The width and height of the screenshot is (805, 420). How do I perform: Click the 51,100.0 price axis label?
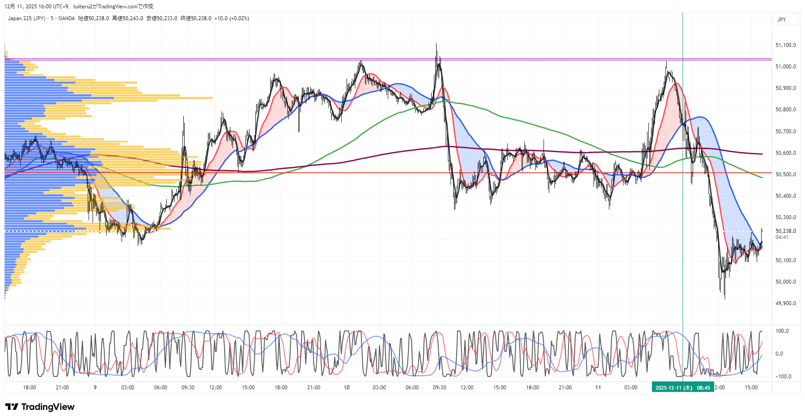click(785, 45)
